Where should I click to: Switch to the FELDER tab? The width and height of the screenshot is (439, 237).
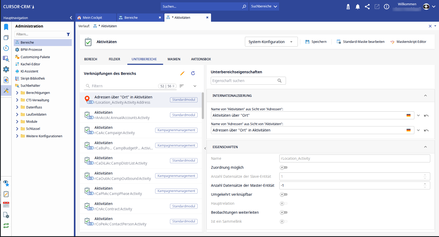pyautogui.click(x=114, y=59)
